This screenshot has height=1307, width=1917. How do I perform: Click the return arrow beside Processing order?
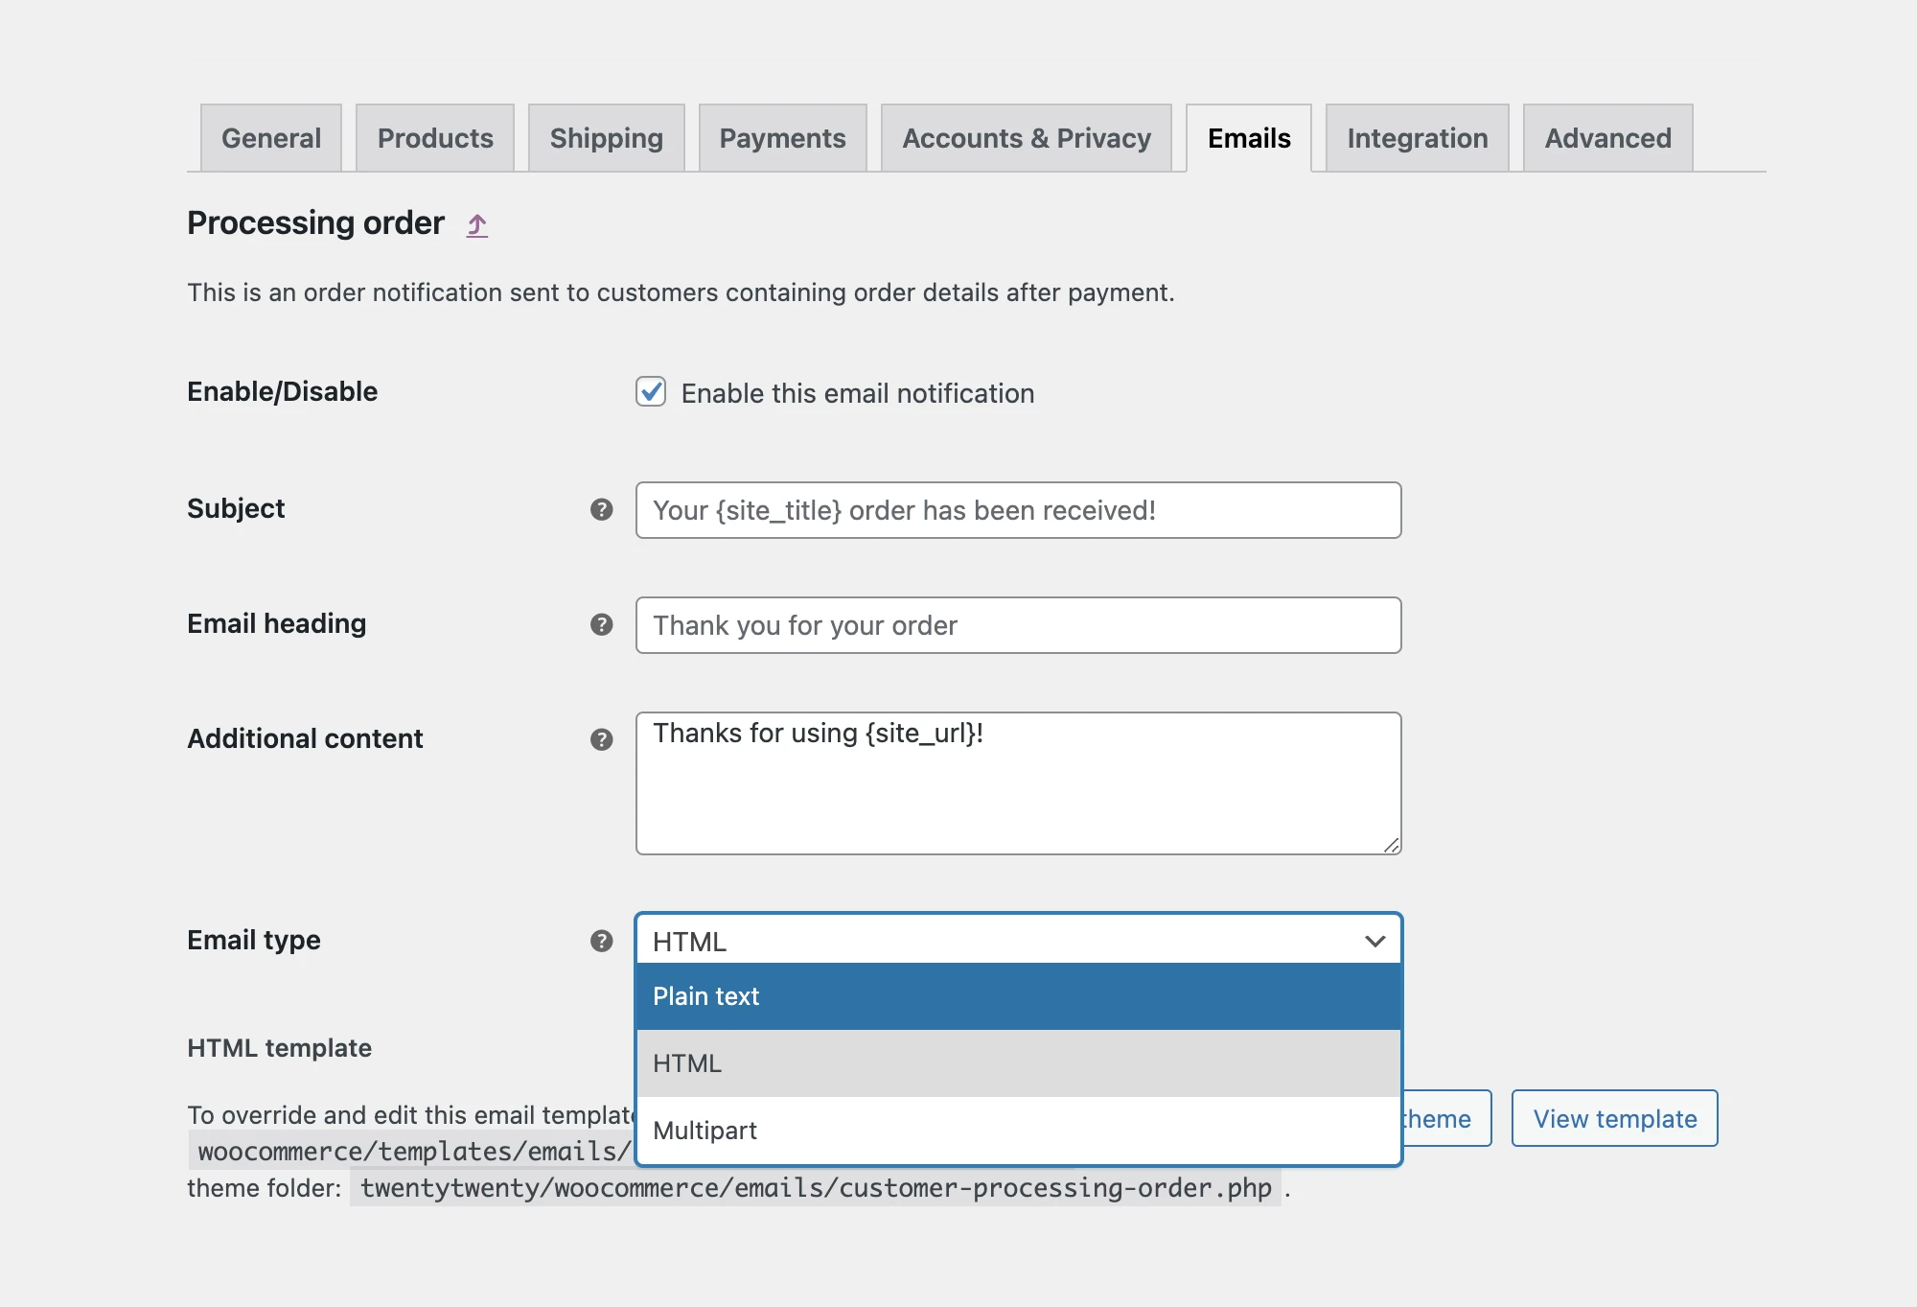click(476, 225)
